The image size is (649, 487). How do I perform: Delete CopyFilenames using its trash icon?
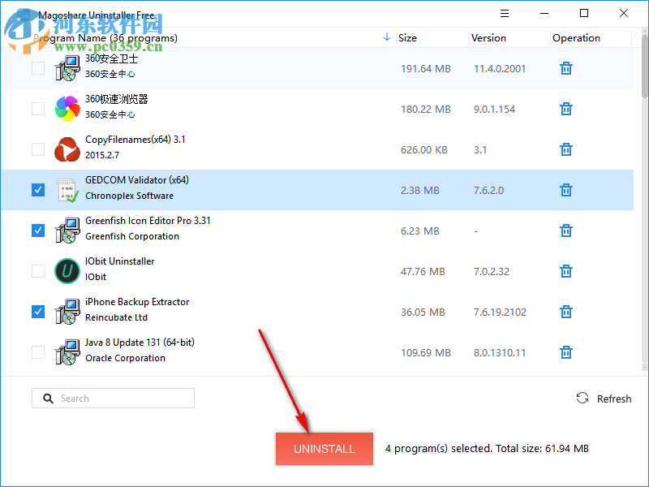tap(565, 149)
